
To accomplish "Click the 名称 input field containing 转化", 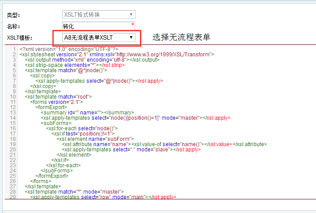I will tap(98, 26).
